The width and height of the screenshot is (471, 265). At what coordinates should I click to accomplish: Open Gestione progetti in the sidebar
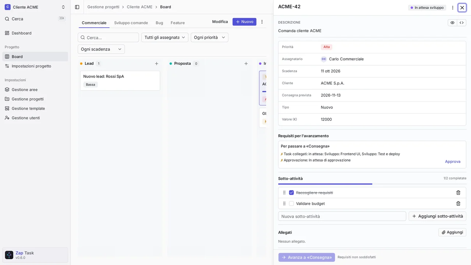[35, 99]
